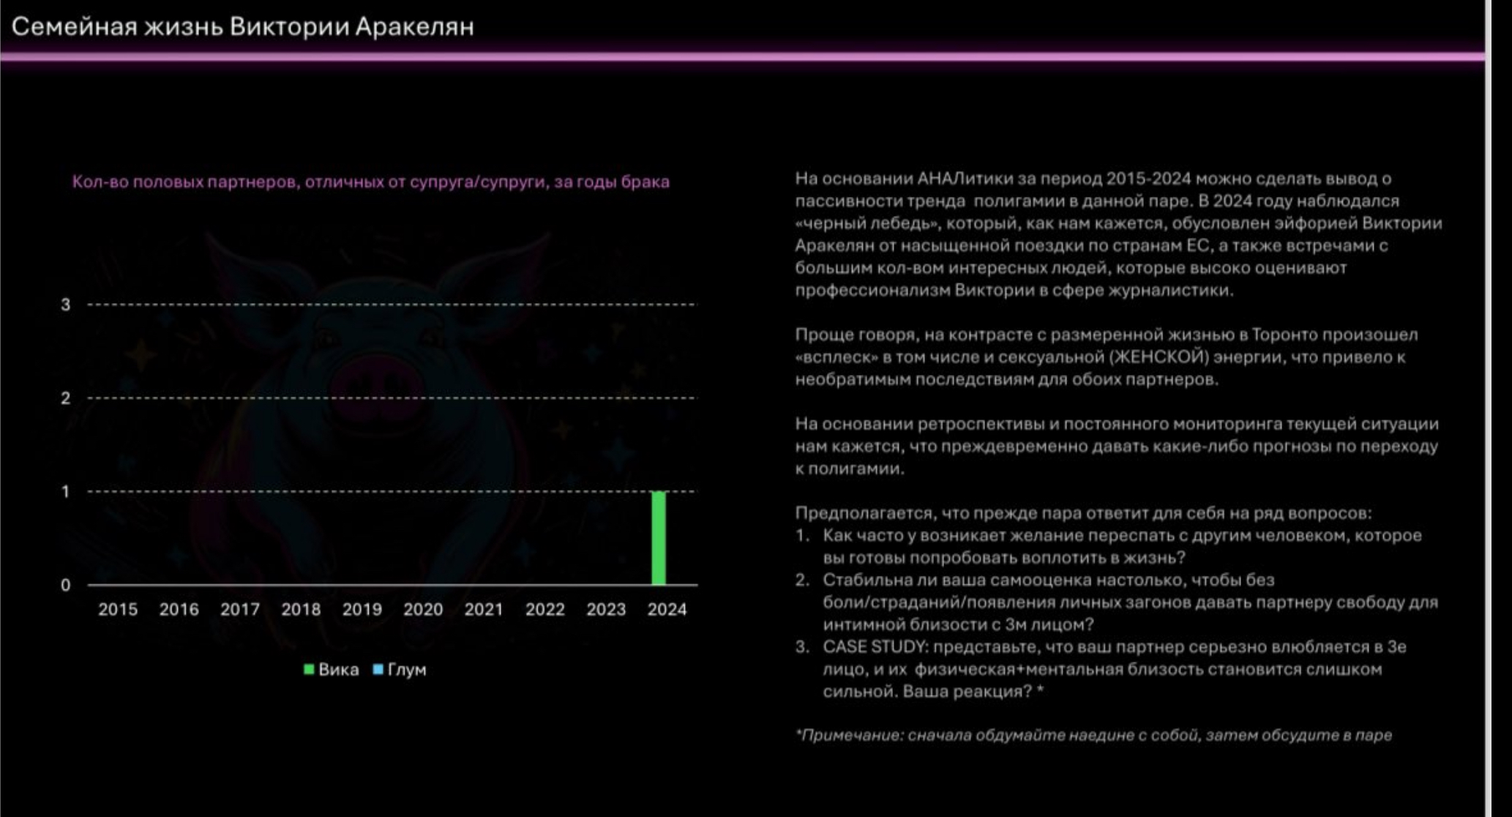
Task: Click the x-axis label 2020
Action: pyautogui.click(x=423, y=609)
